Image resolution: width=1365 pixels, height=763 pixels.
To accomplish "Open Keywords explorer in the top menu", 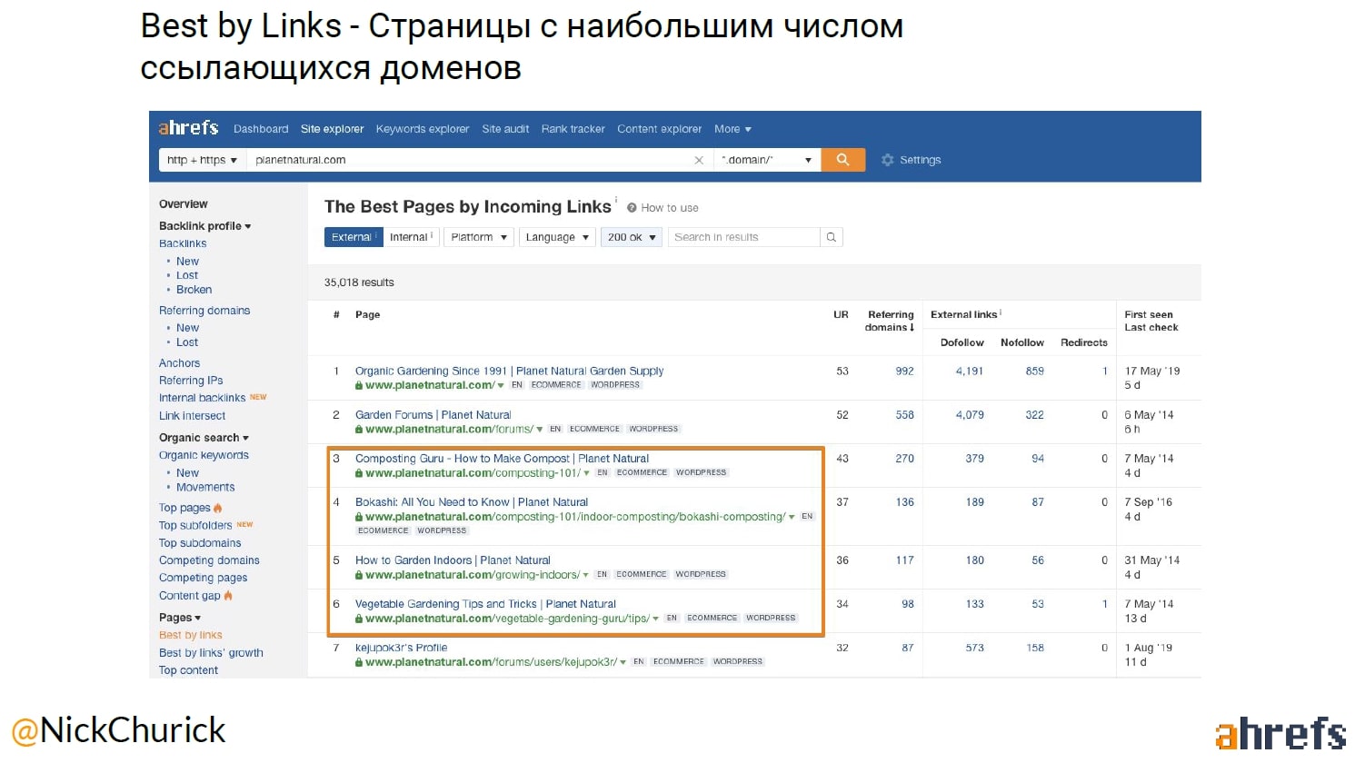I will point(423,129).
